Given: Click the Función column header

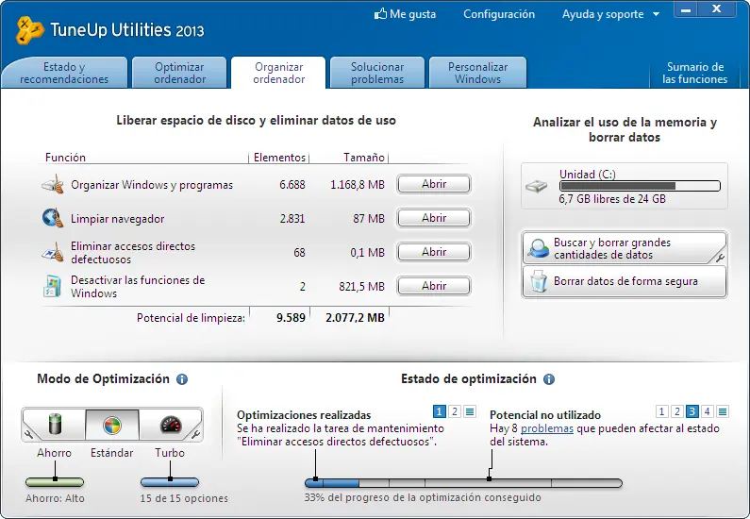Looking at the screenshot, I should (65, 158).
